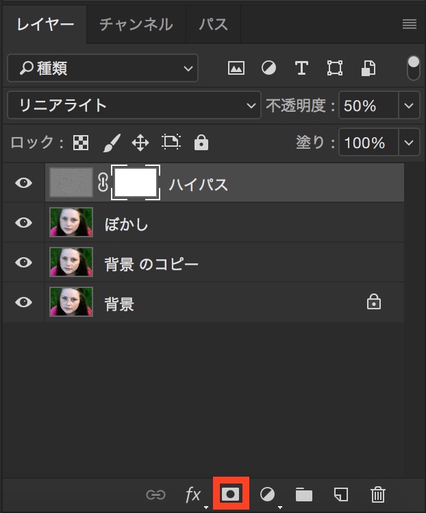Screen dimensions: 426x513
Task: Toggle the layer filtering switch
Action: pyautogui.click(x=414, y=68)
